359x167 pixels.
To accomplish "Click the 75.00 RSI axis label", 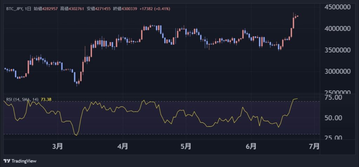I will tap(333, 97).
